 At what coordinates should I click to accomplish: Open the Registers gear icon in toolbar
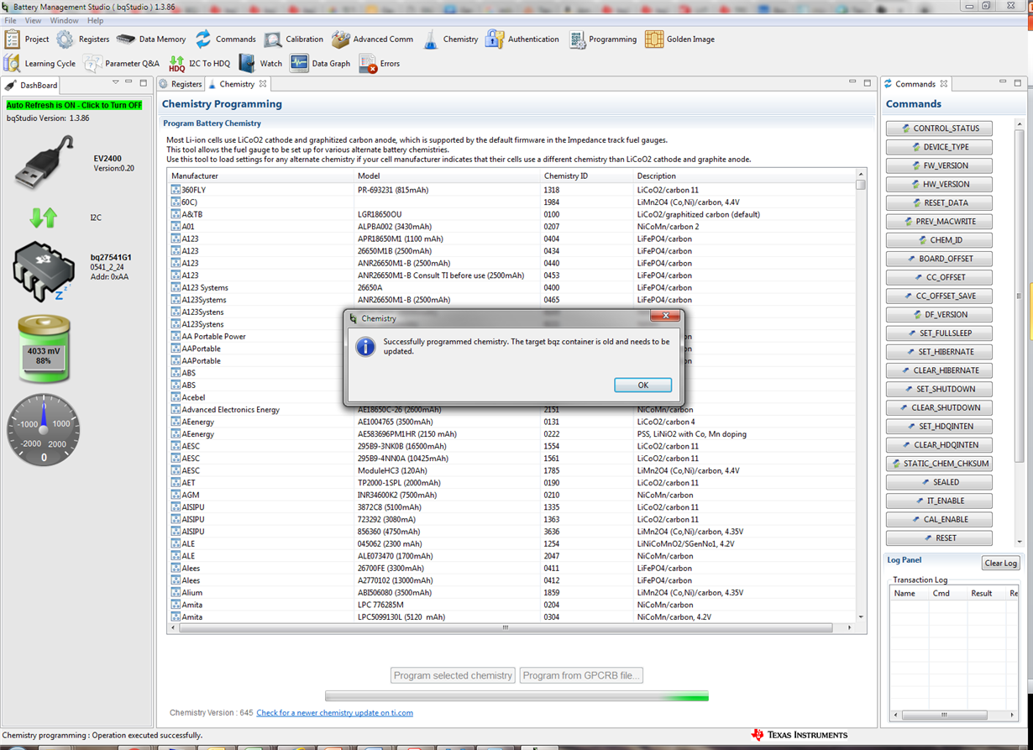[x=66, y=39]
